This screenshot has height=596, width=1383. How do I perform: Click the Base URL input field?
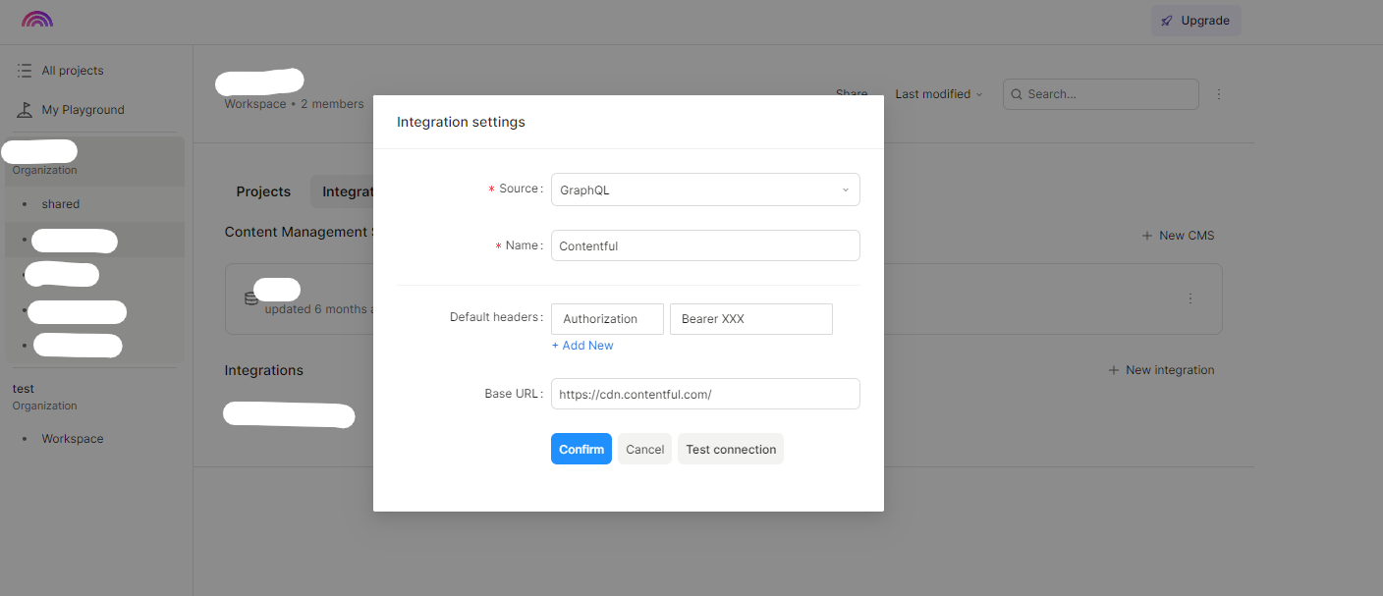[704, 394]
